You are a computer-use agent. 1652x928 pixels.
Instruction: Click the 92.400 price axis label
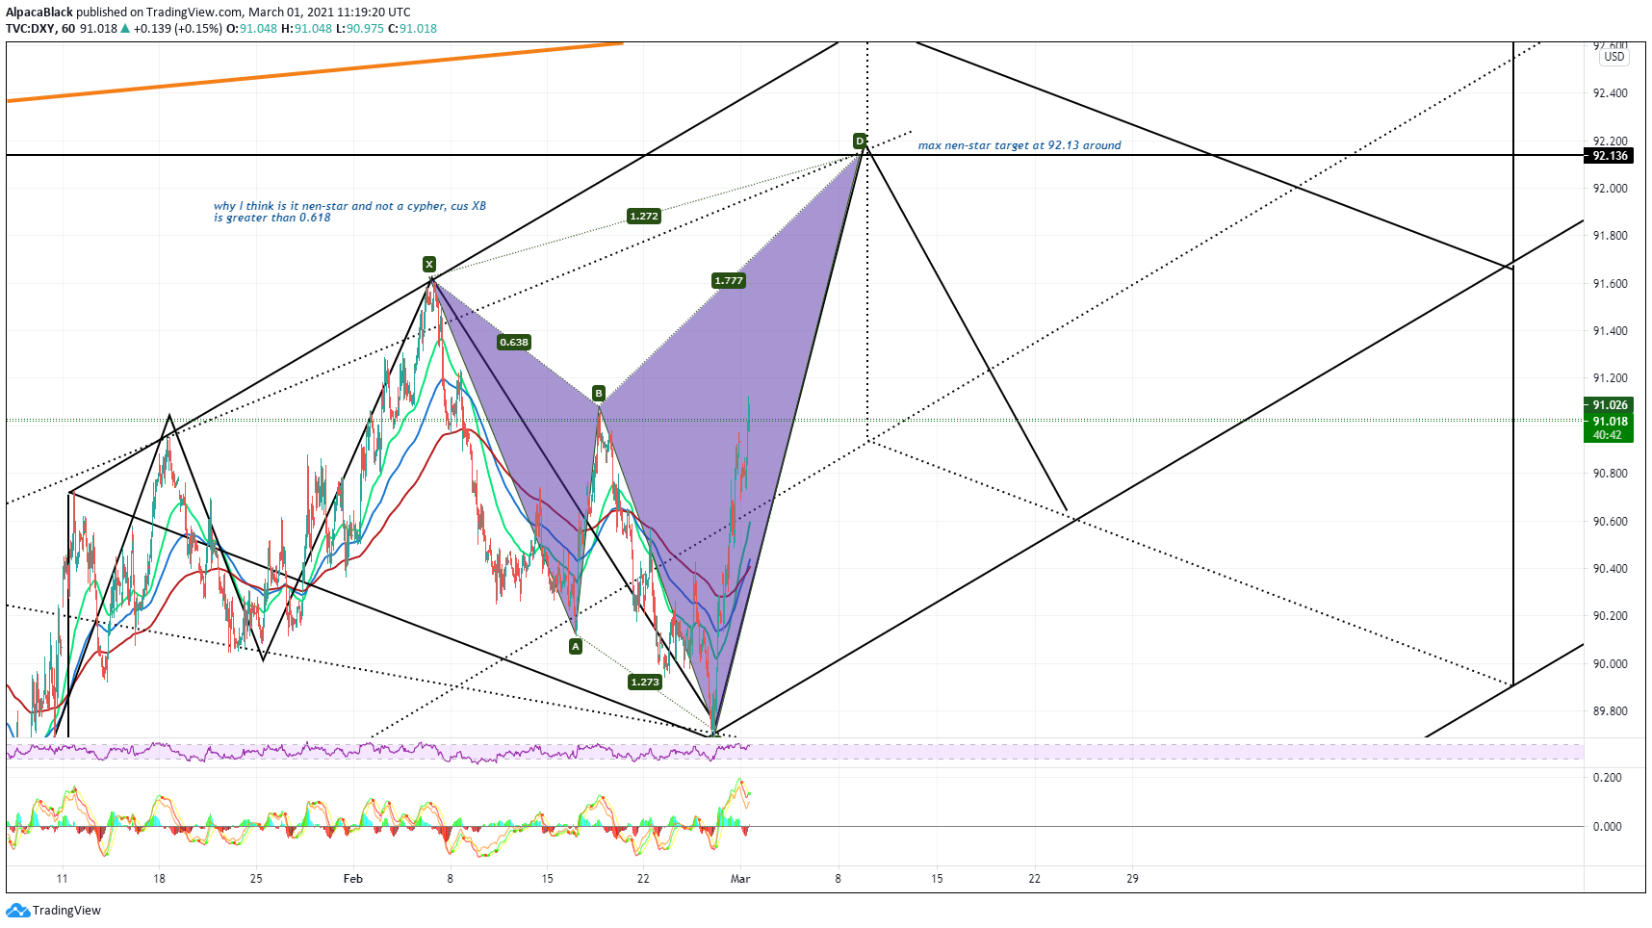coord(1610,93)
